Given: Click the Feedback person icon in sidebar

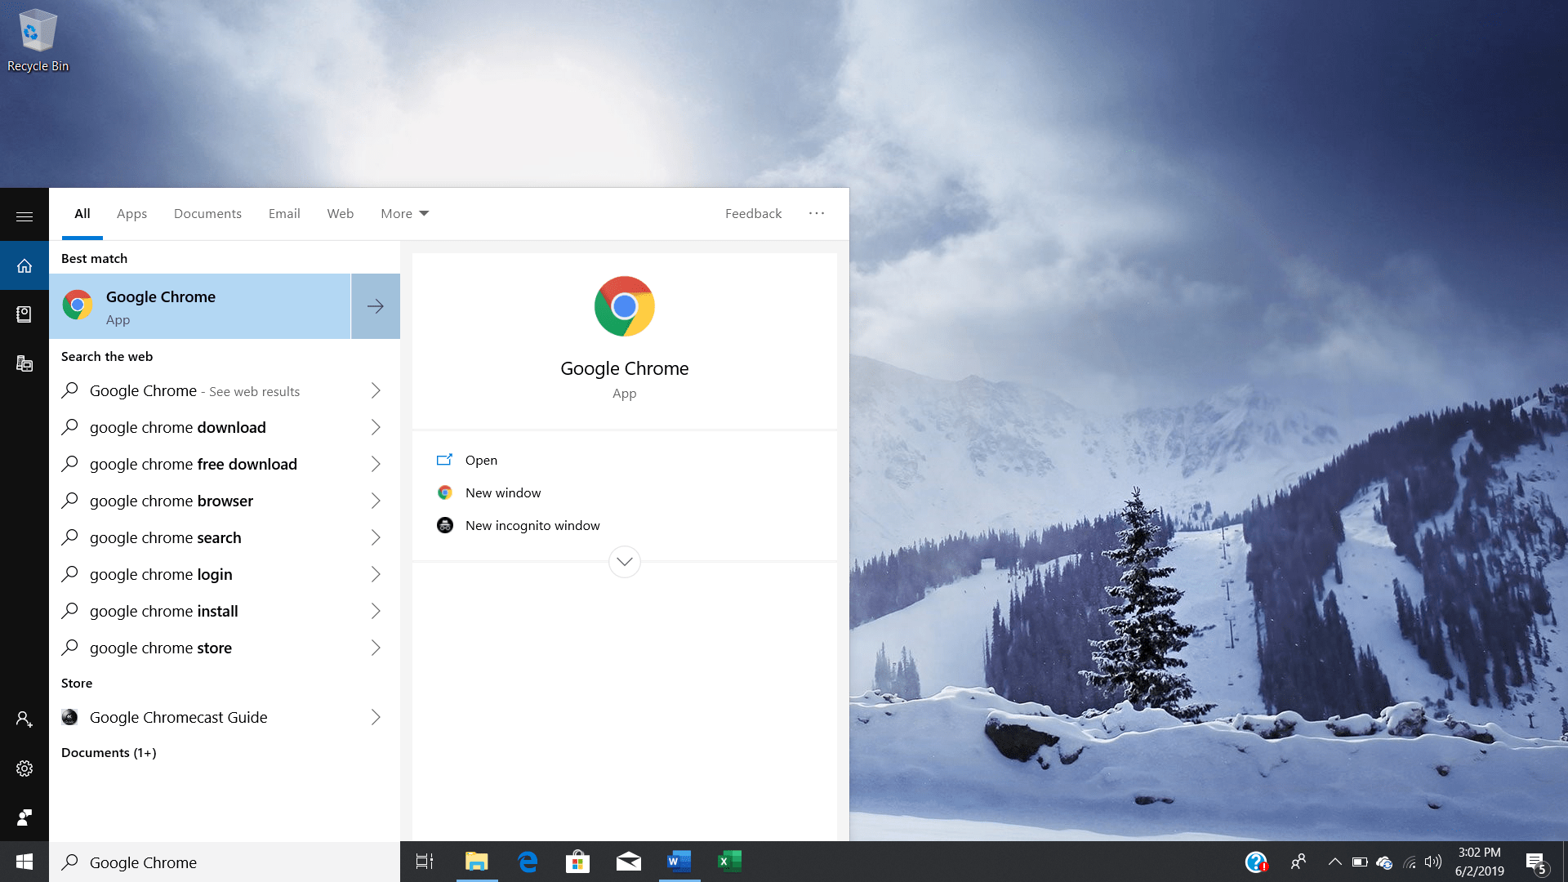Looking at the screenshot, I should pos(24,817).
